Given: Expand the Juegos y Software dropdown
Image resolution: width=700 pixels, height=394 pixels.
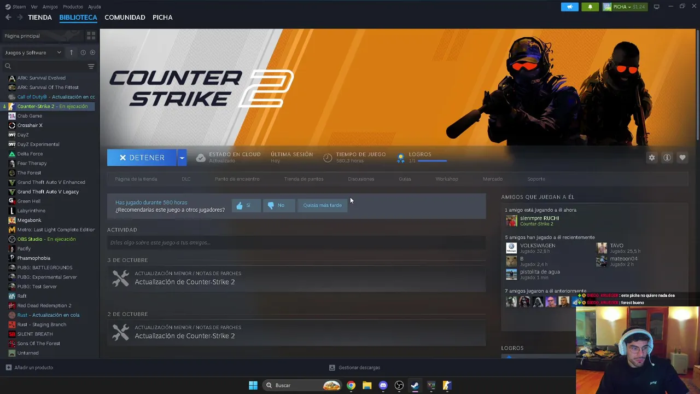Looking at the screenshot, I should coord(33,53).
